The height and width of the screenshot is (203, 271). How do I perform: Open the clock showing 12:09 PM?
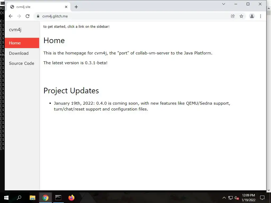tap(248, 198)
